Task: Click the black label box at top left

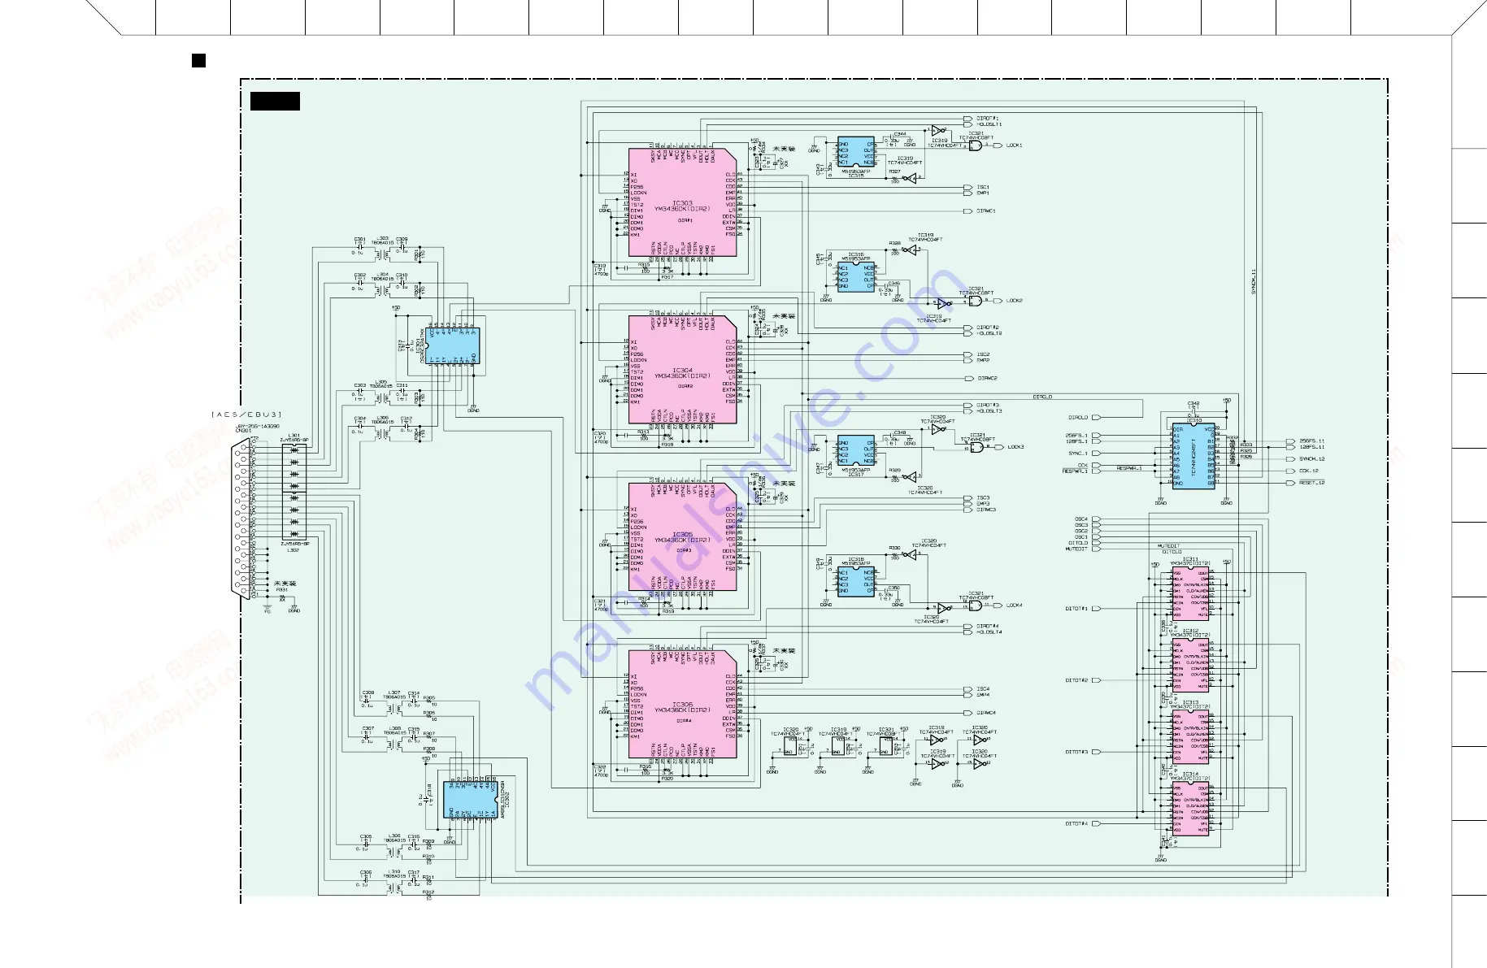Action: (275, 101)
